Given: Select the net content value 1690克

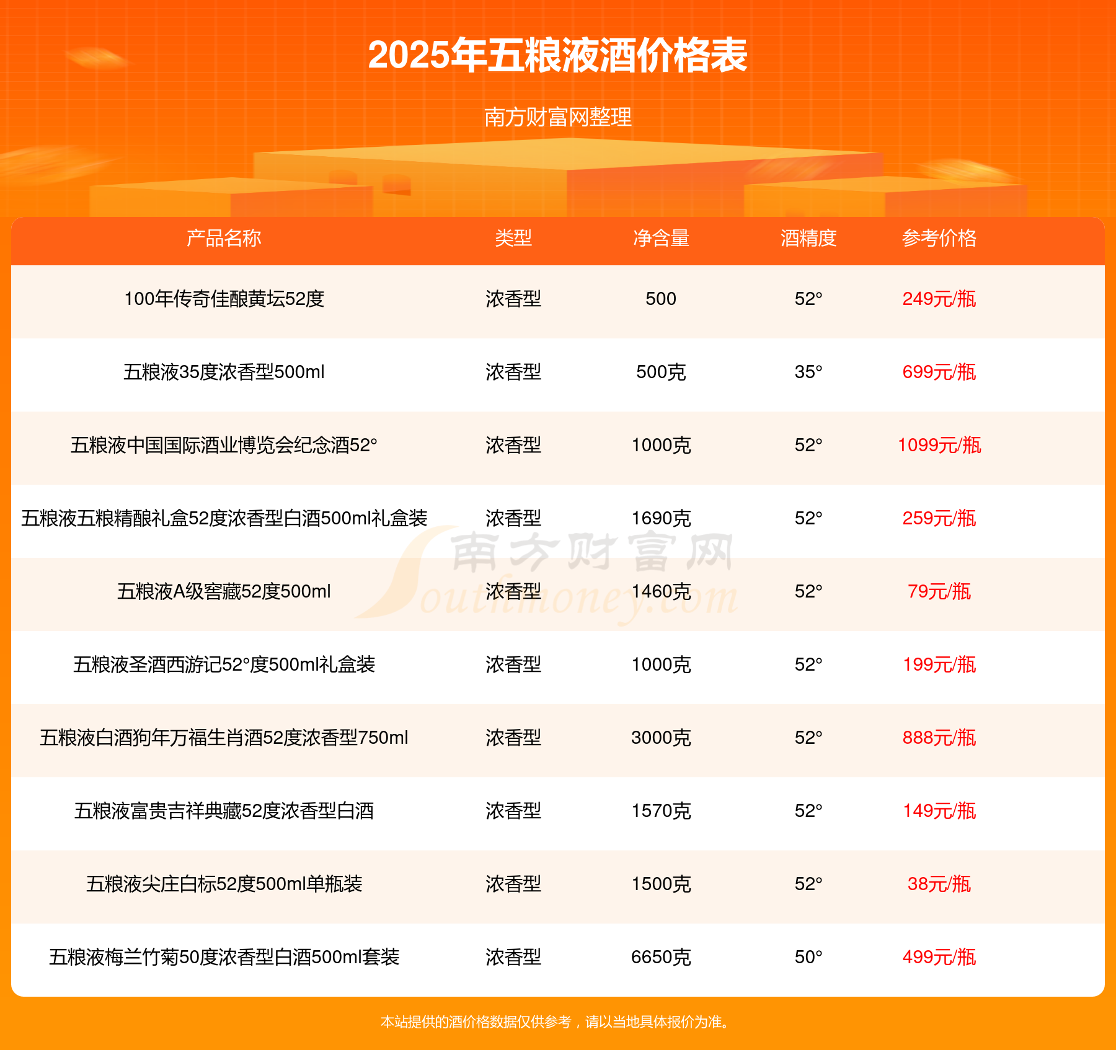Looking at the screenshot, I should pyautogui.click(x=661, y=518).
